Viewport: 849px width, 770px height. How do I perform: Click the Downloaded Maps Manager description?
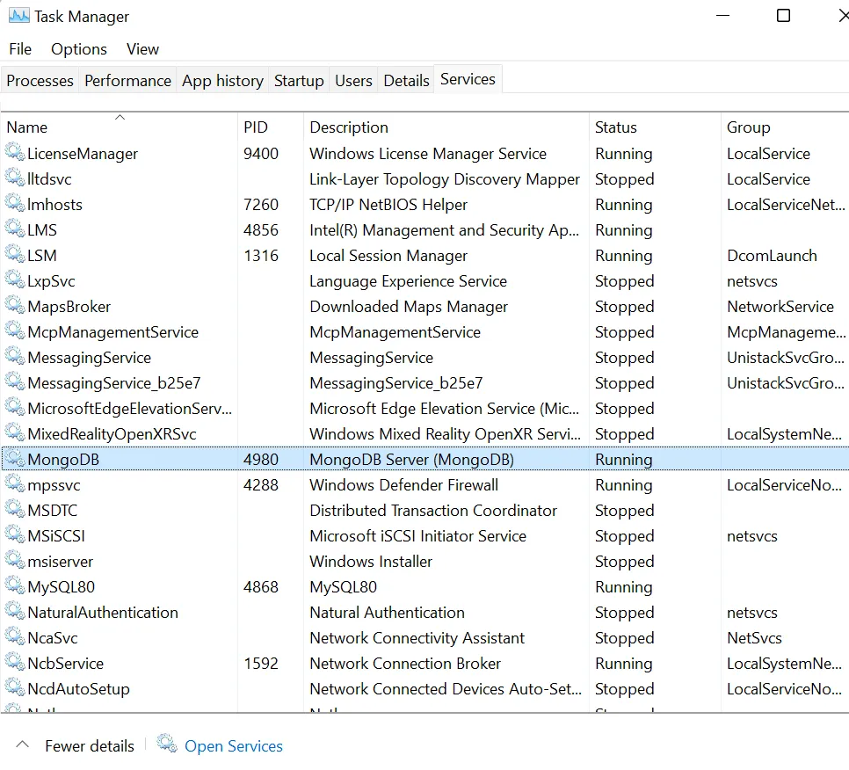coord(409,307)
